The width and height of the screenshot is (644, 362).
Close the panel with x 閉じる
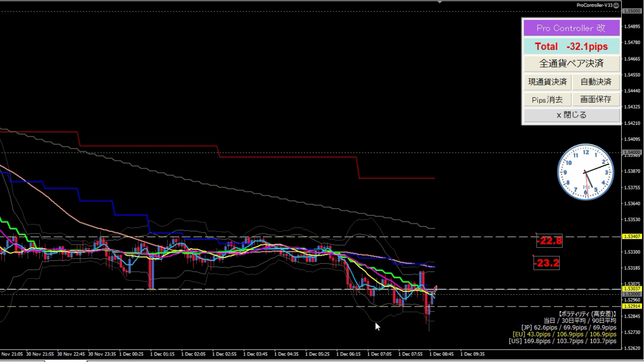coord(572,115)
